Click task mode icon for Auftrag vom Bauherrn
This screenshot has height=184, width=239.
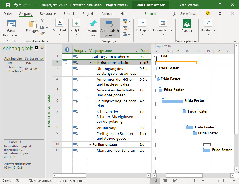[76, 57]
